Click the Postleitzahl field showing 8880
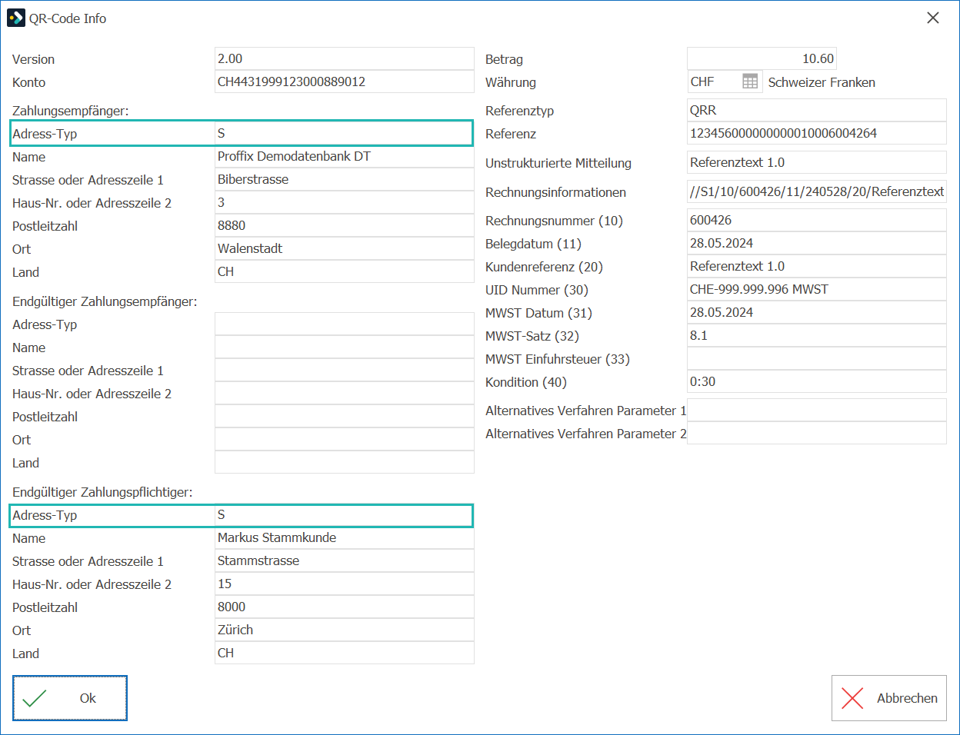 [345, 225]
